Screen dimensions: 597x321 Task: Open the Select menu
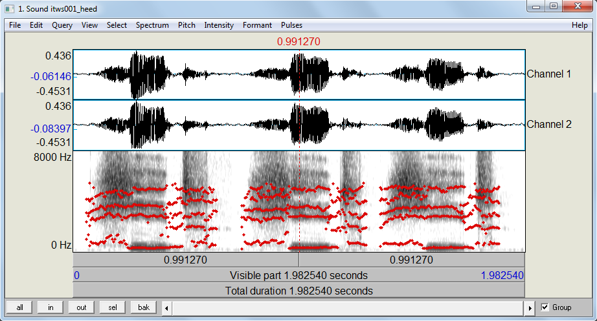[x=117, y=25]
